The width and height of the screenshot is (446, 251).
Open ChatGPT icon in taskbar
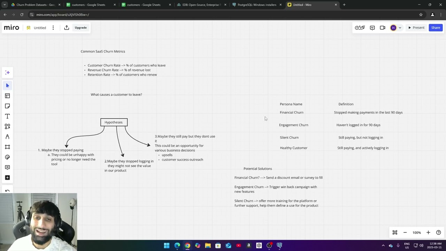coord(259,245)
